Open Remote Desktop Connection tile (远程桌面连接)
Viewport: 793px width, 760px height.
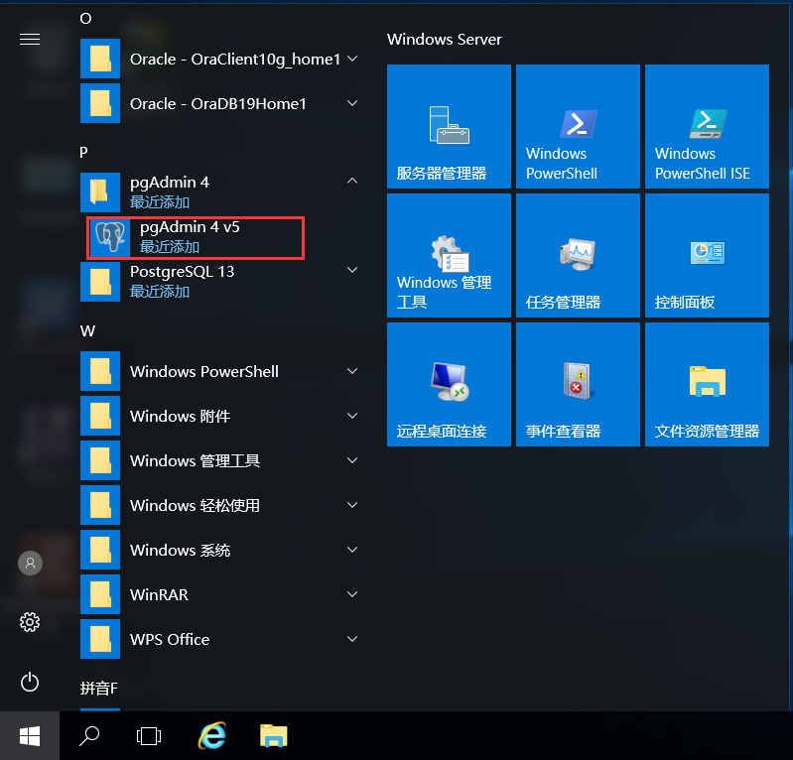449,384
